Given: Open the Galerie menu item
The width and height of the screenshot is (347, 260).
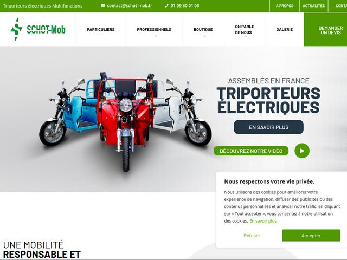Looking at the screenshot, I should [284, 29].
